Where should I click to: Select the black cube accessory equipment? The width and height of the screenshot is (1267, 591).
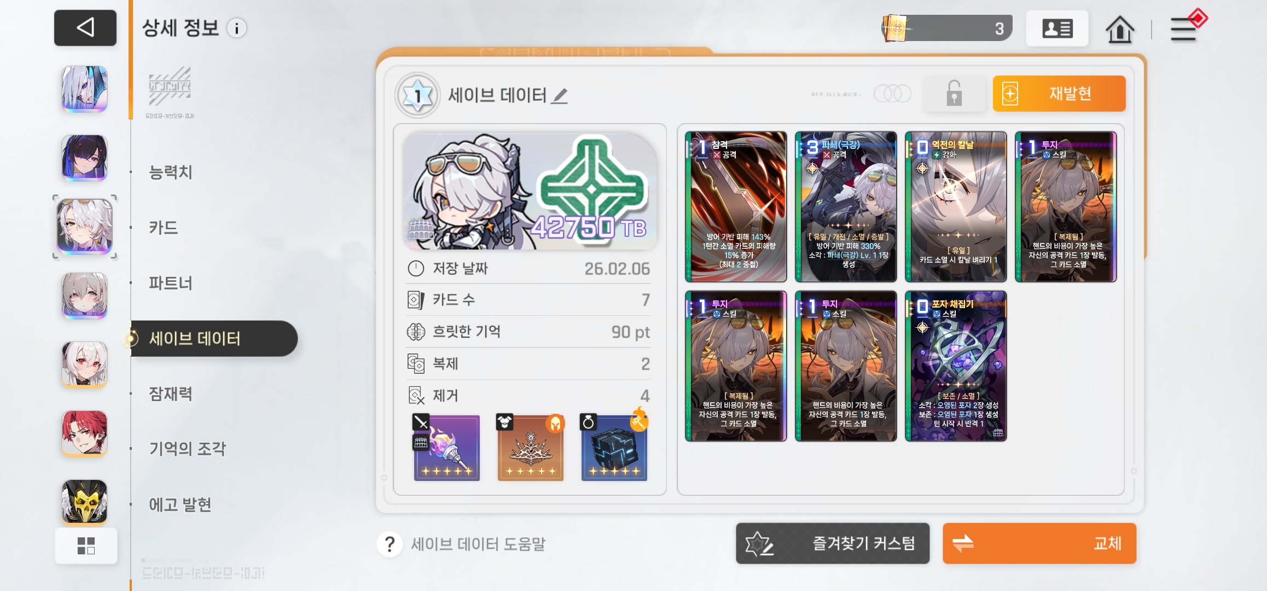[614, 448]
